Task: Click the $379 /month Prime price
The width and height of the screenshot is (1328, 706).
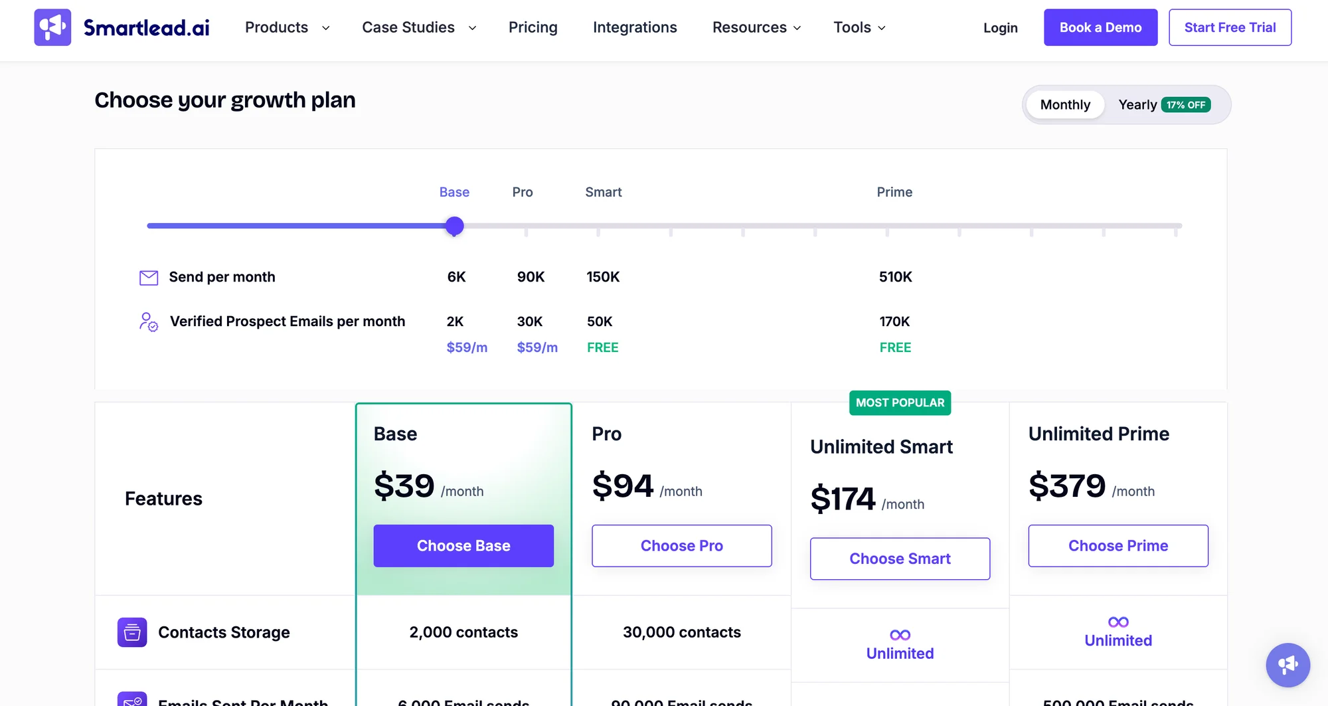Action: tap(1092, 486)
